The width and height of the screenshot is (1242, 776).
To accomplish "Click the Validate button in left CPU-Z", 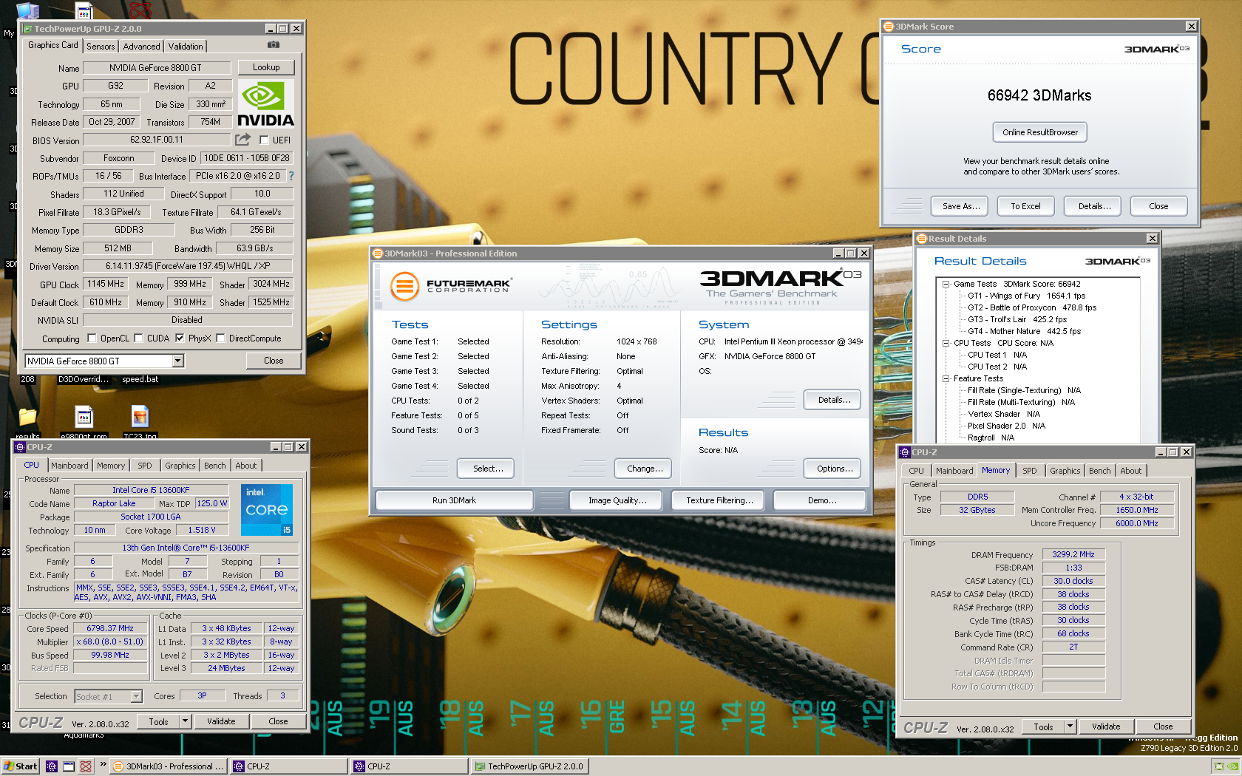I will [221, 721].
